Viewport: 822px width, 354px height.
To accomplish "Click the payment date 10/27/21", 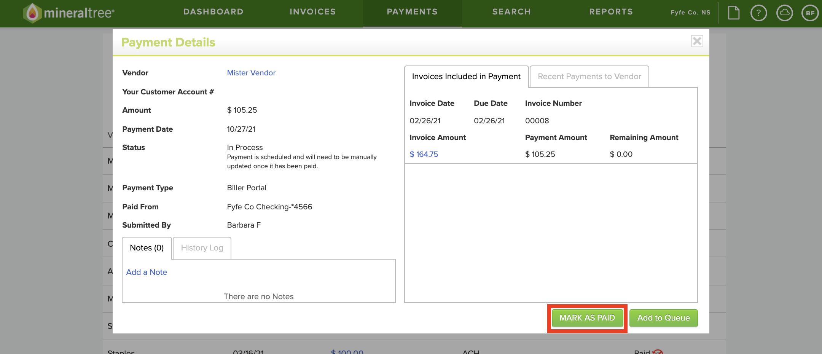I will point(241,129).
